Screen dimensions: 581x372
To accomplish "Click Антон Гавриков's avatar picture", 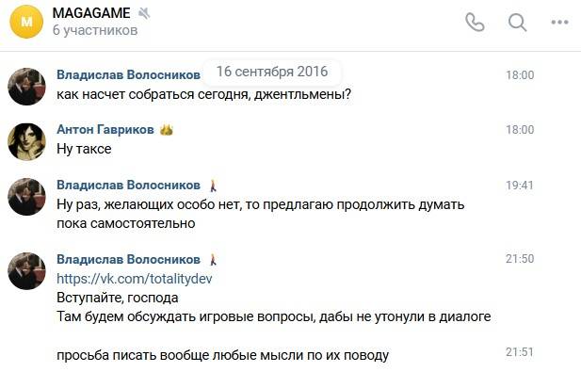I will 26,142.
